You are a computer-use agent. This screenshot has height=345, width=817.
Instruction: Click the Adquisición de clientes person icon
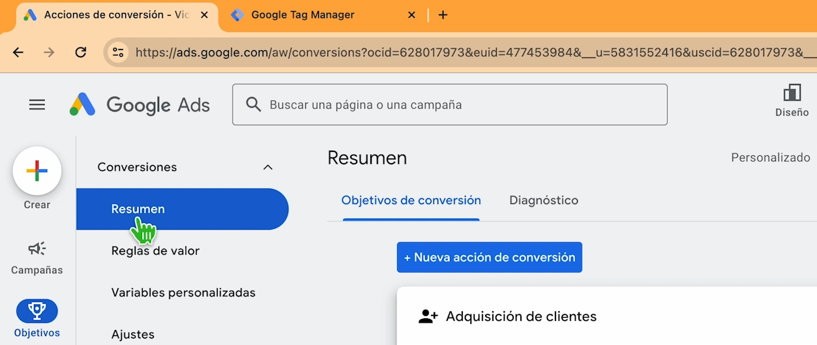(428, 317)
